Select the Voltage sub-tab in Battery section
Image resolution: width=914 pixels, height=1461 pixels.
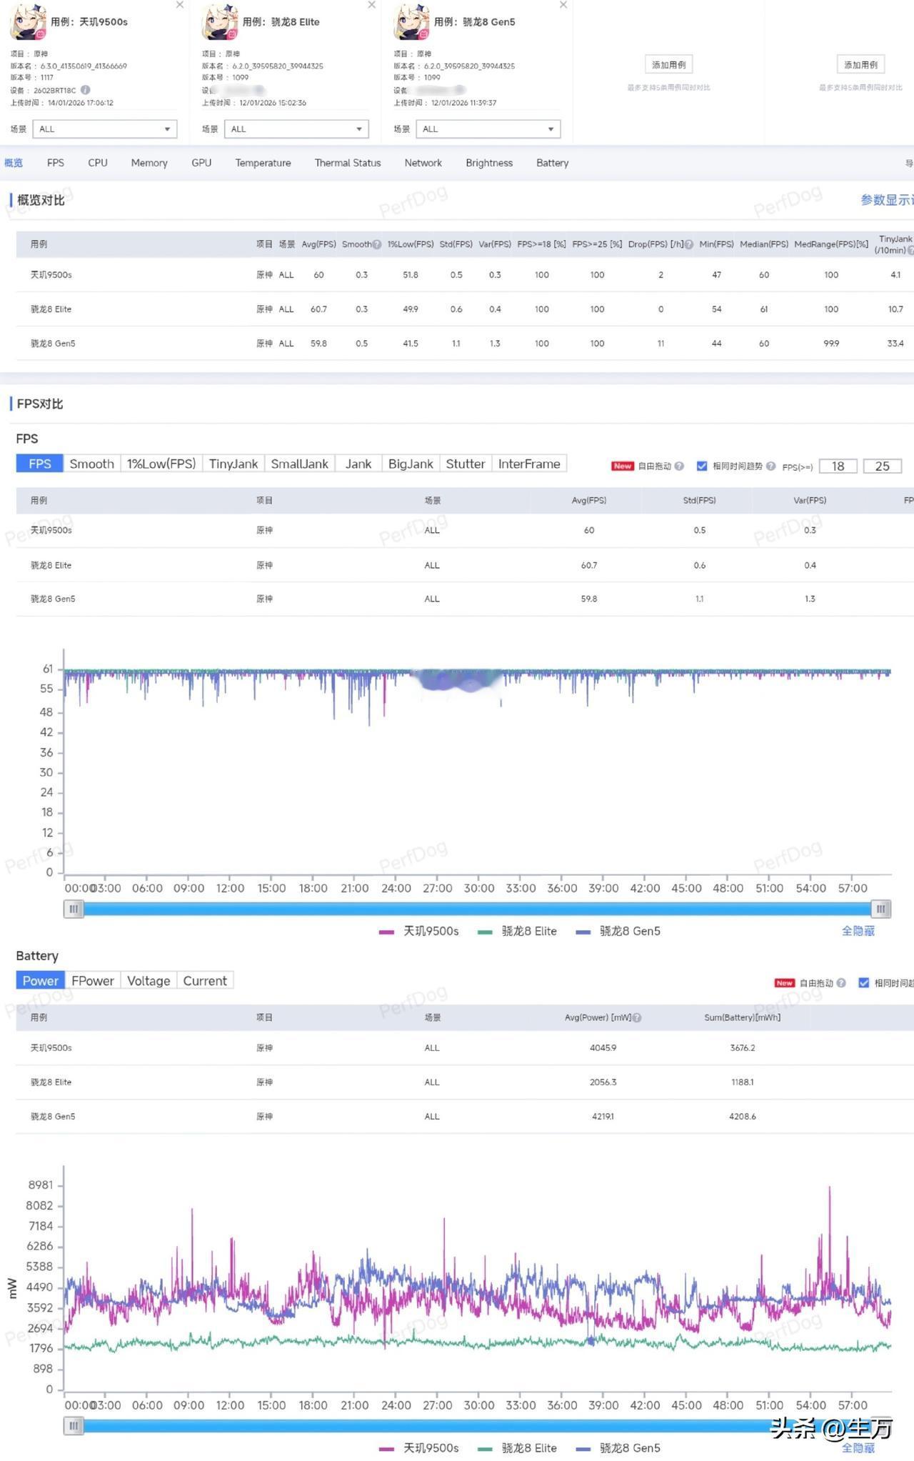click(x=149, y=981)
